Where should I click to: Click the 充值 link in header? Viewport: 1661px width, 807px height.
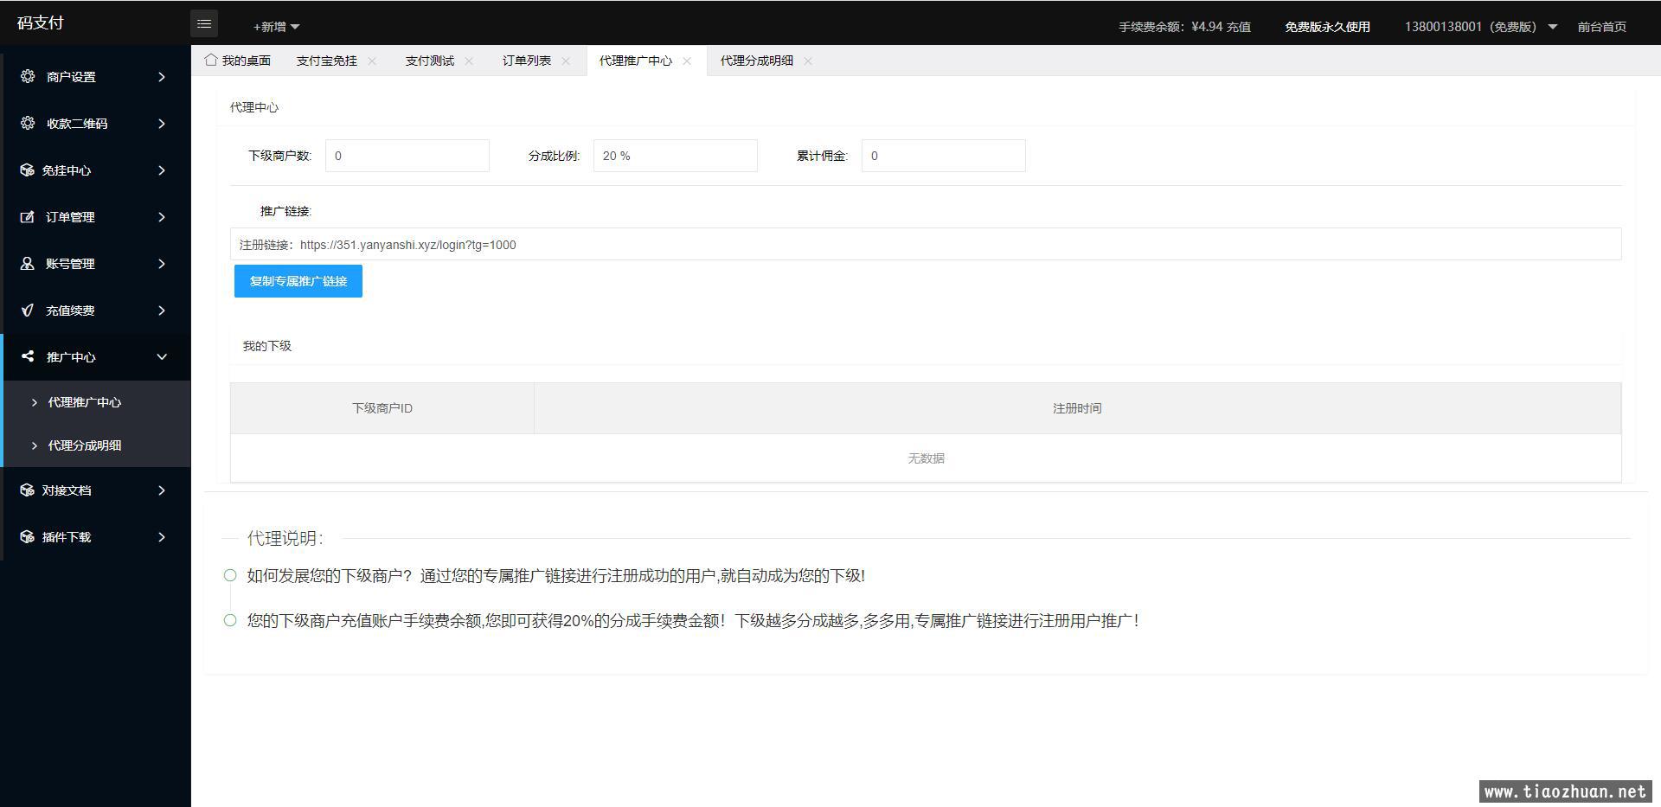coord(1239,27)
